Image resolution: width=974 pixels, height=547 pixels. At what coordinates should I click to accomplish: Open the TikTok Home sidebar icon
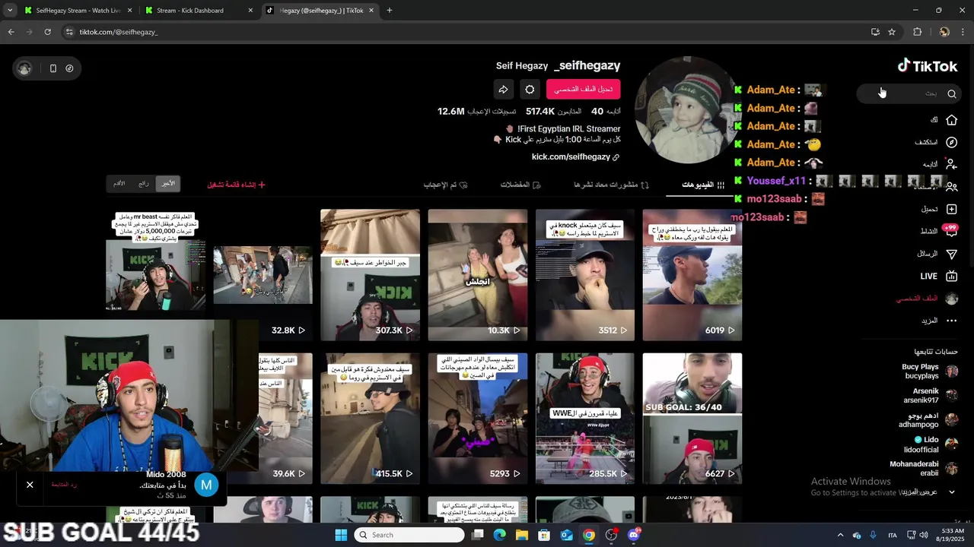(x=951, y=120)
